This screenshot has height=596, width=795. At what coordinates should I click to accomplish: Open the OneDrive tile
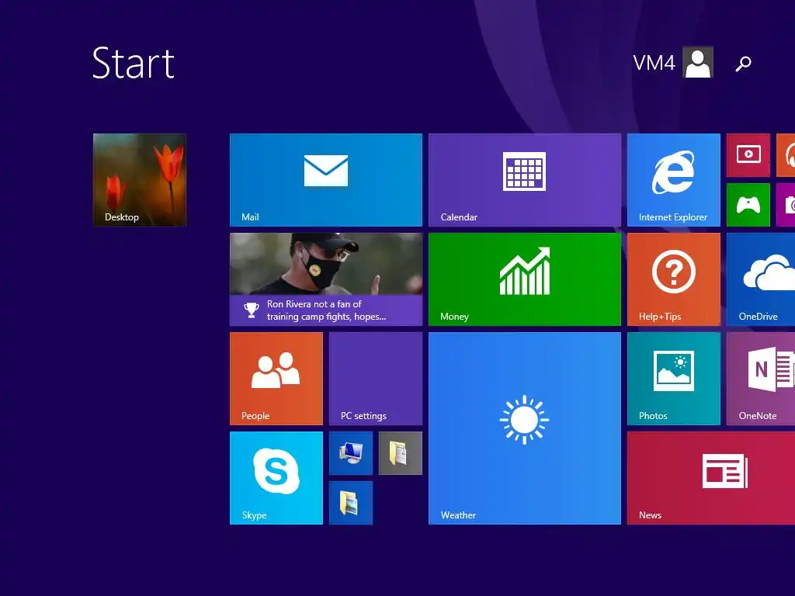(761, 279)
